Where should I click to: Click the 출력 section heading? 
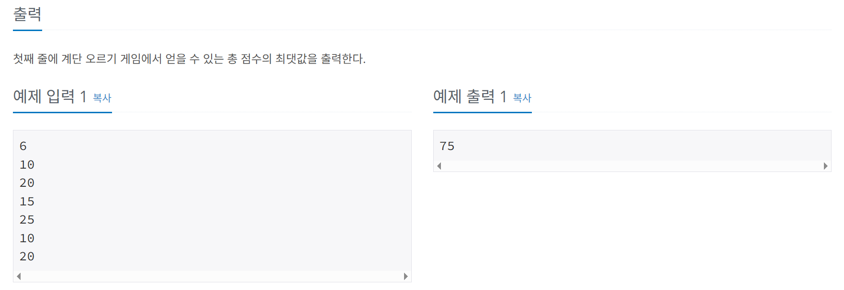point(27,15)
